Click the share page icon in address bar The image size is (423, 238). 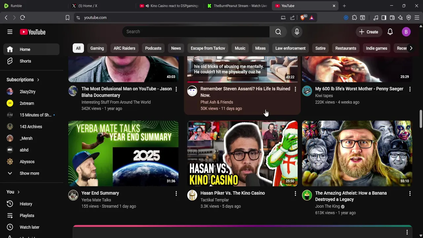point(292,18)
